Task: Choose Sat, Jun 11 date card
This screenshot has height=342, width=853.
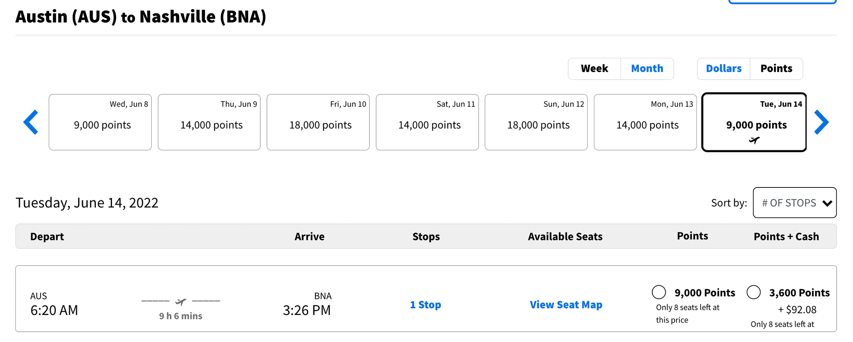Action: (x=427, y=122)
